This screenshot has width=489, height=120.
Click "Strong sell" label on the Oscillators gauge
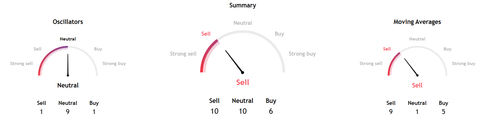click(21, 64)
